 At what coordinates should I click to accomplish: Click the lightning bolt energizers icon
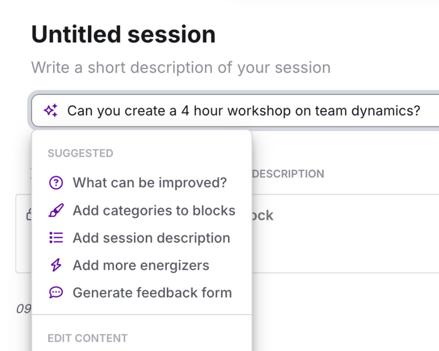pyautogui.click(x=56, y=265)
